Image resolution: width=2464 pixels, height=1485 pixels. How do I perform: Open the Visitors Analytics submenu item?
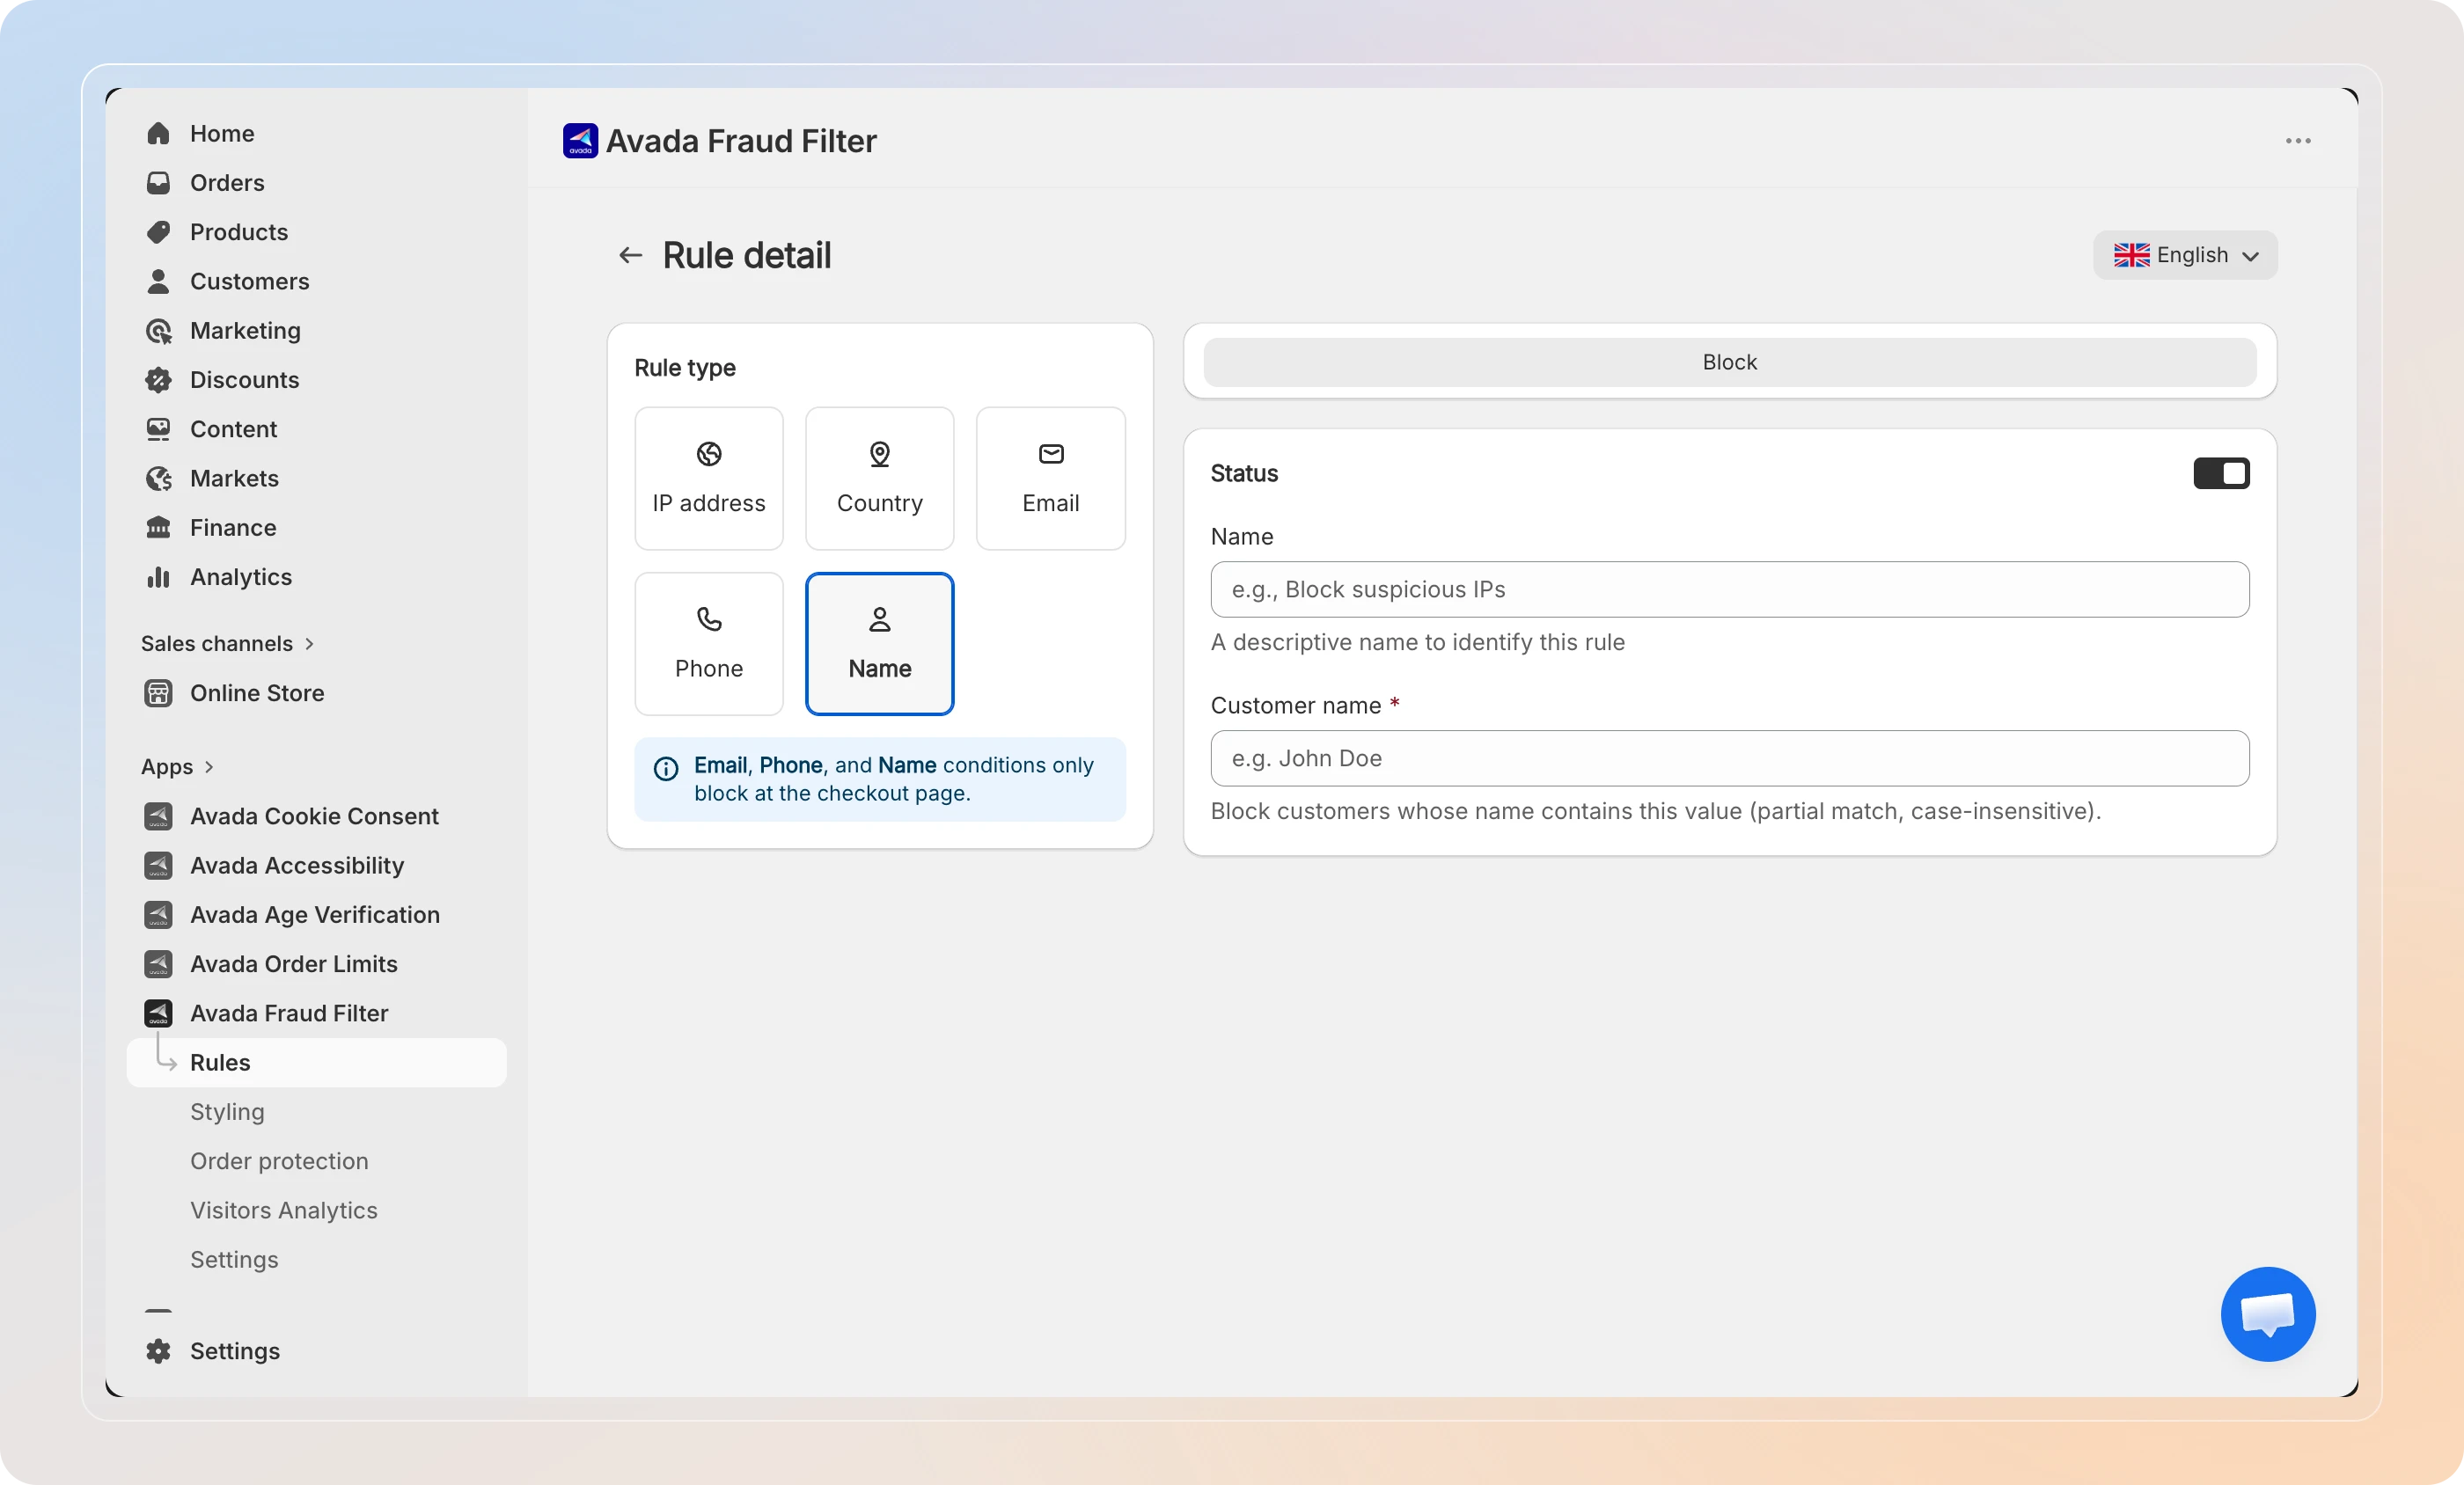click(284, 1210)
